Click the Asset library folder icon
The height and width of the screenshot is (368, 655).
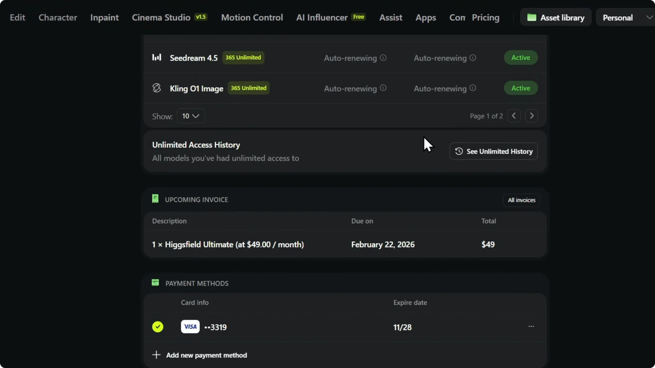tap(532, 17)
